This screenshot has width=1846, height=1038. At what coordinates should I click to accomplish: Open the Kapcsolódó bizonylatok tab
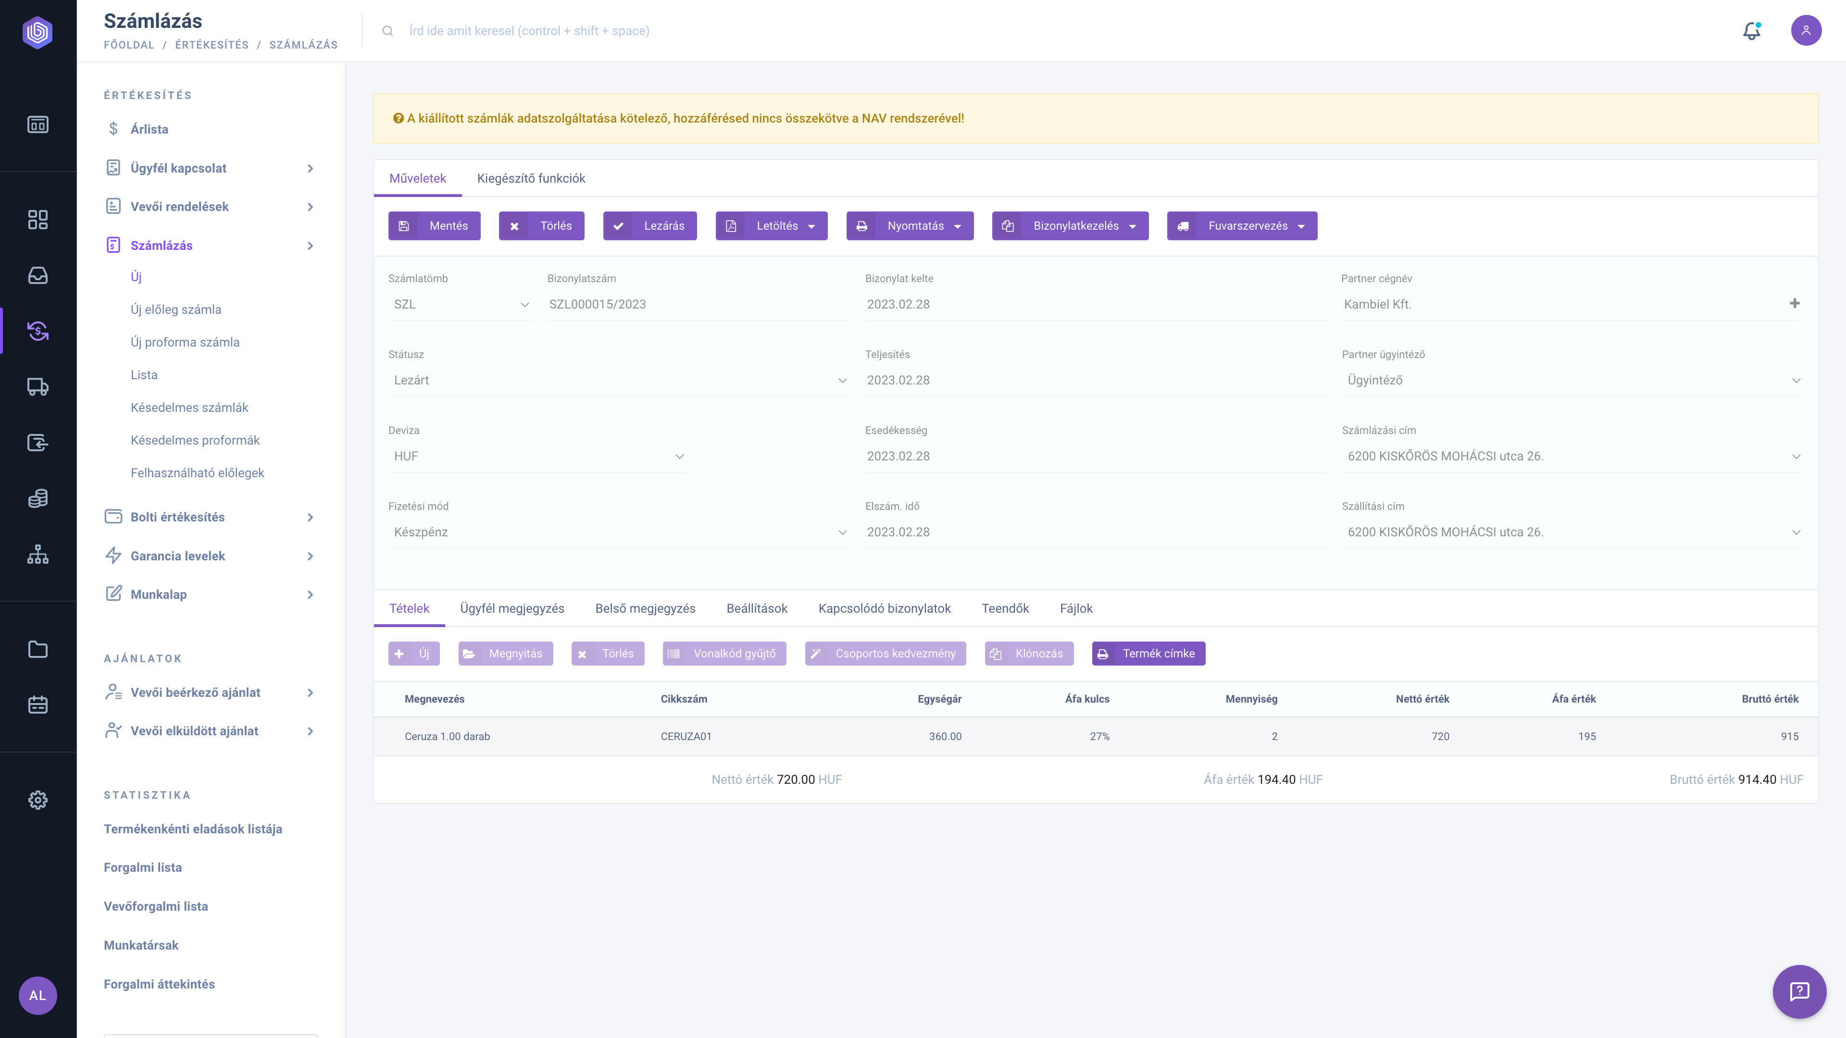[x=885, y=608]
